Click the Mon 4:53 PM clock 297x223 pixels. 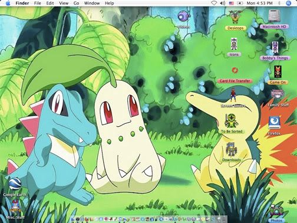coord(259,3)
